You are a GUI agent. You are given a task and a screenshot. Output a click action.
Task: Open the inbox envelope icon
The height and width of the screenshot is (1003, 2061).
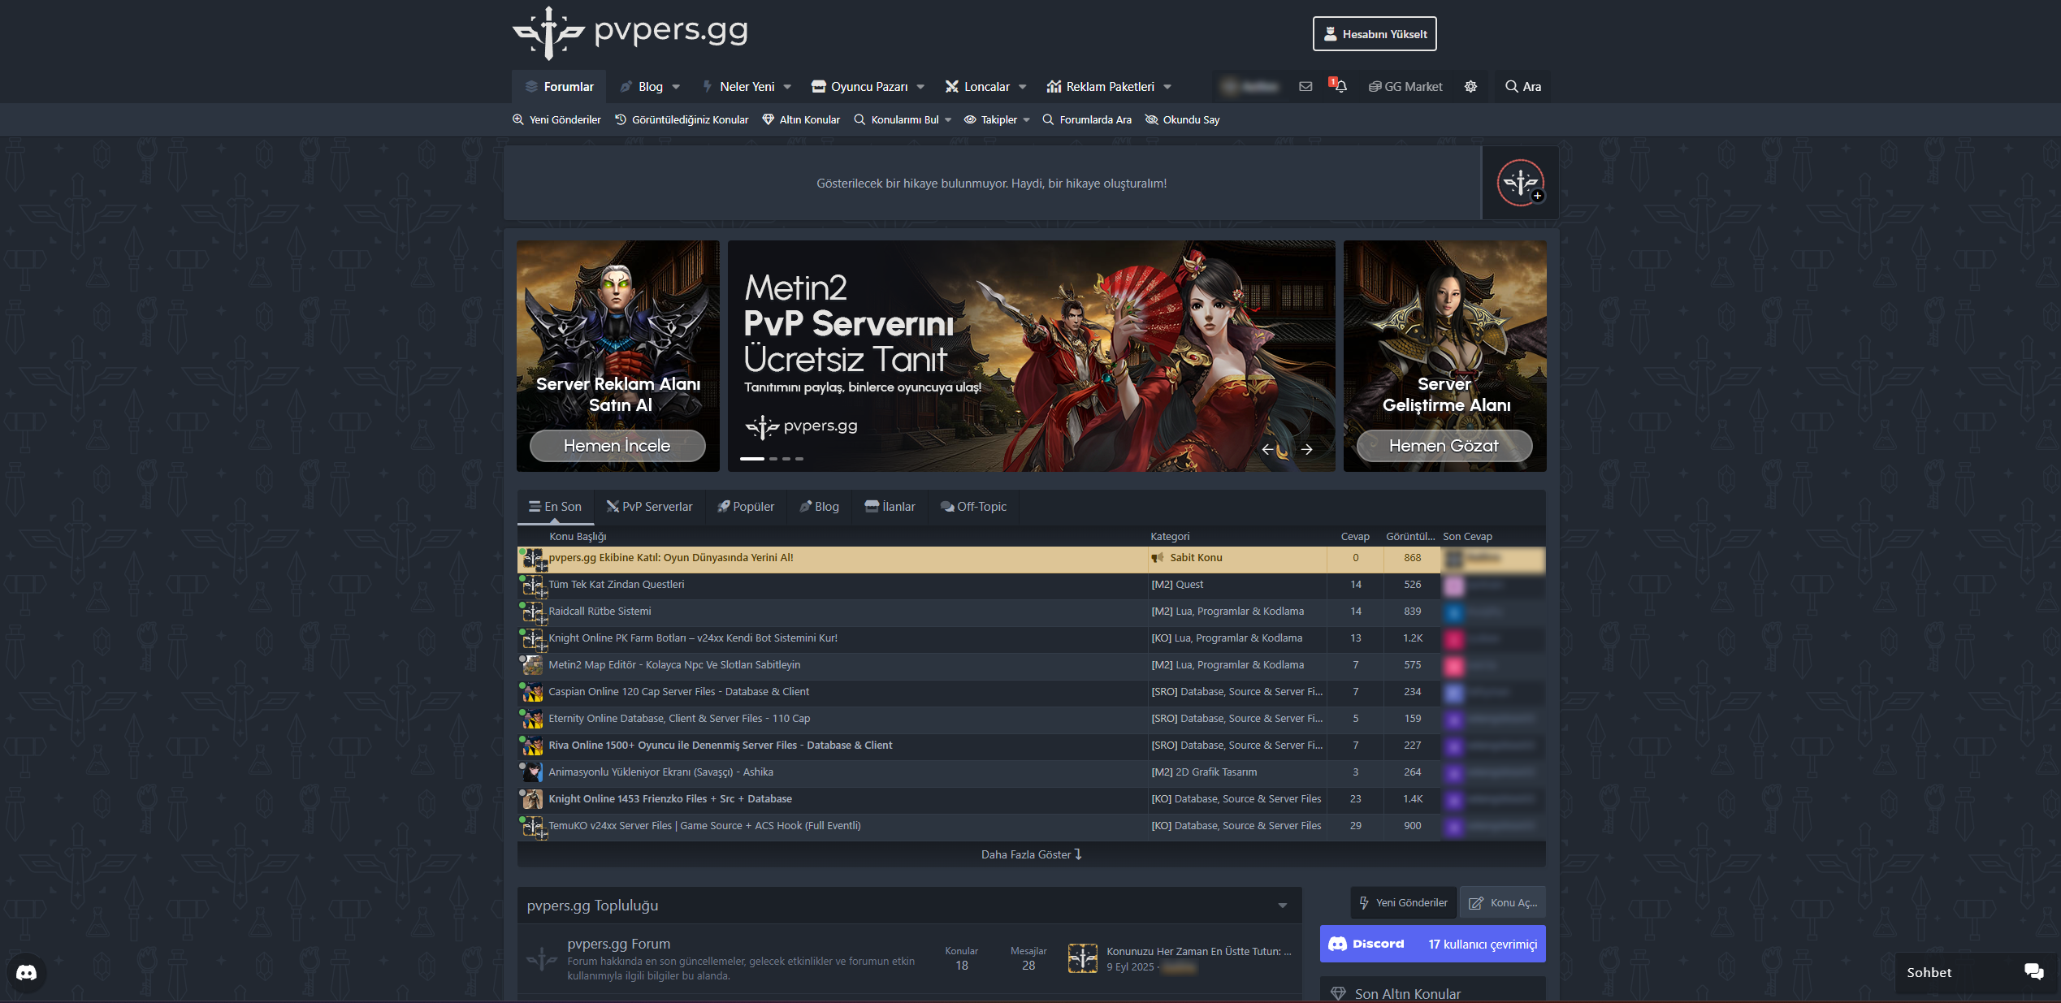coord(1305,87)
